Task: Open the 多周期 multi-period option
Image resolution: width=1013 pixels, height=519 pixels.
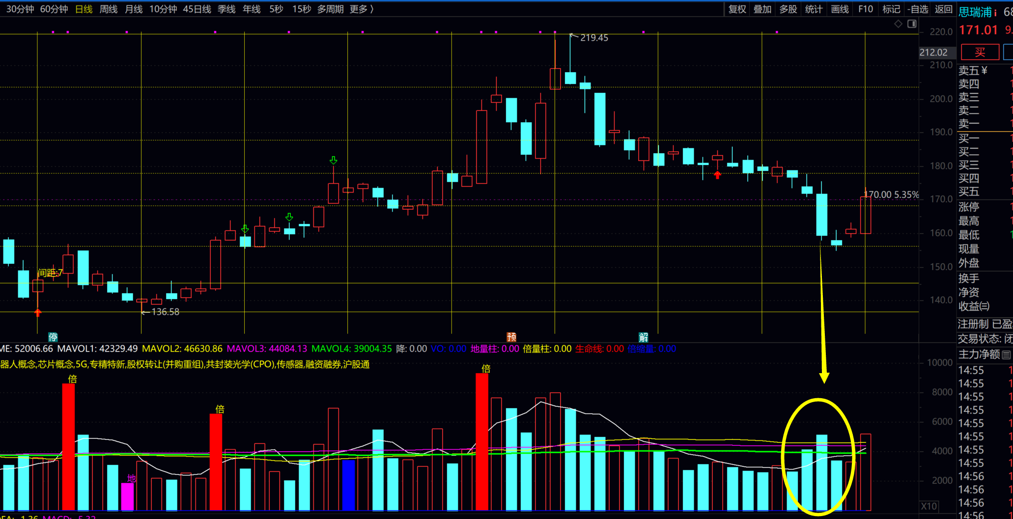Action: coord(330,9)
